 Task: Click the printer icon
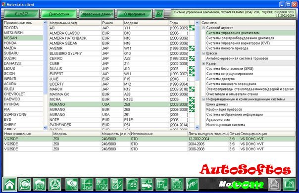tap(274, 184)
